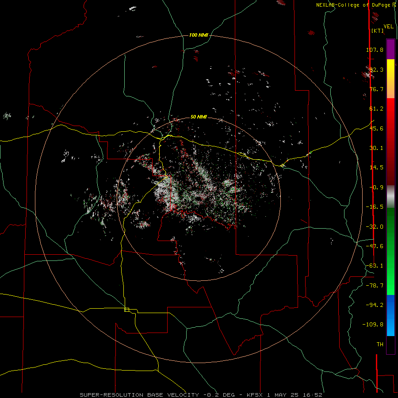This screenshot has width=398, height=398.
Task: Select the 45.6 legend value
Action: (x=376, y=128)
